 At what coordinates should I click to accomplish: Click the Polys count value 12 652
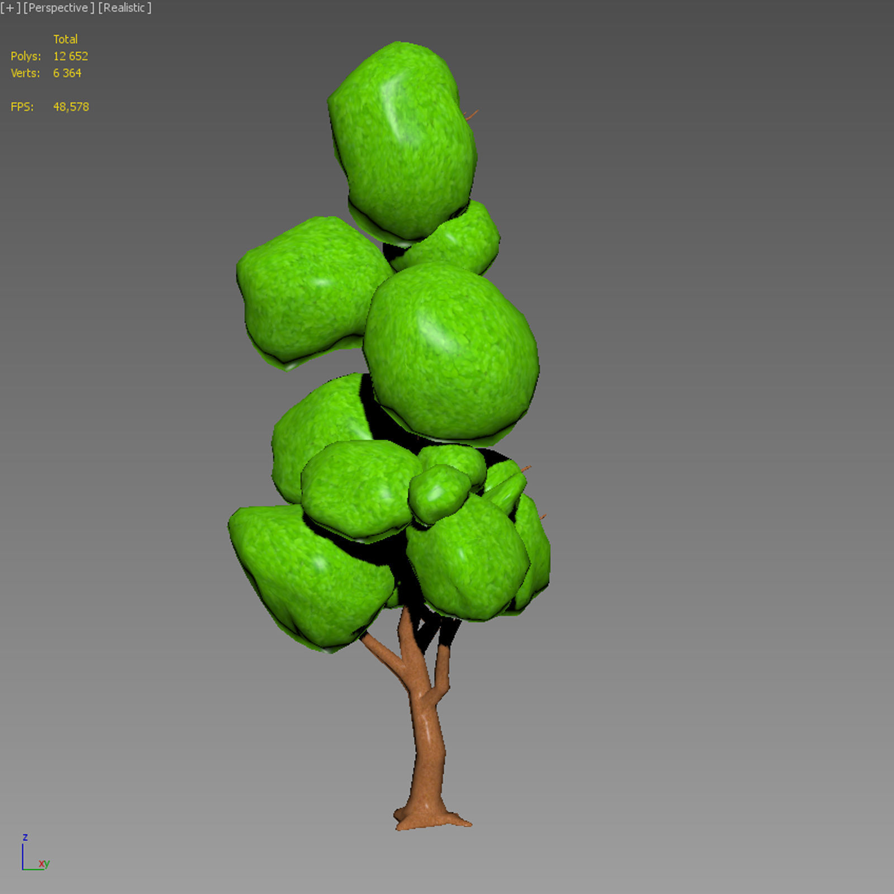coord(70,56)
